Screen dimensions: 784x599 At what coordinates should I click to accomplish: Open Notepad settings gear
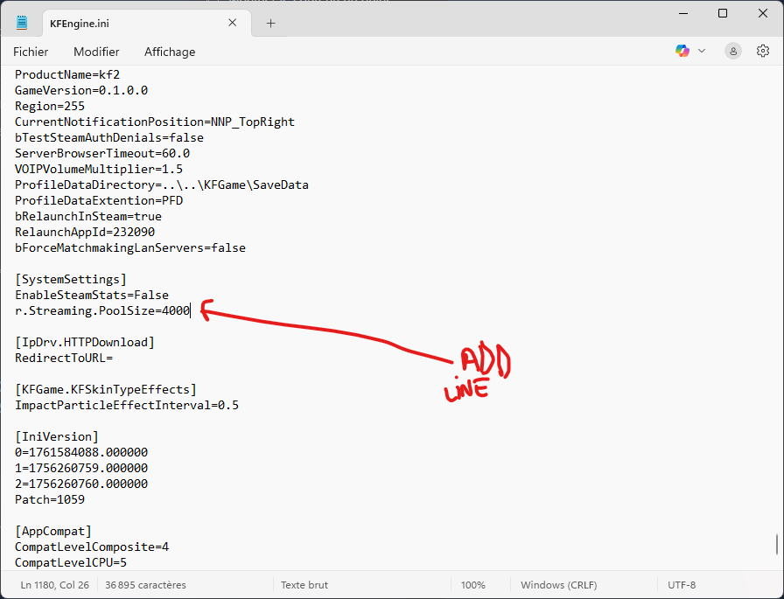[762, 51]
